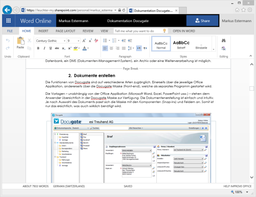Image resolution: width=256 pixels, height=197 pixels.
Task: Click the Share button
Action: click(202, 21)
